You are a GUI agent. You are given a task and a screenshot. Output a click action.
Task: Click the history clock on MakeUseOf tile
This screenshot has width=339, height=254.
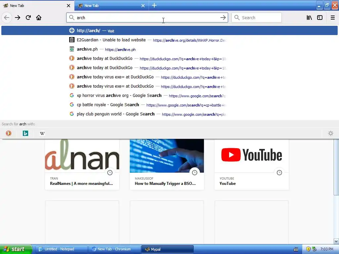195,172
